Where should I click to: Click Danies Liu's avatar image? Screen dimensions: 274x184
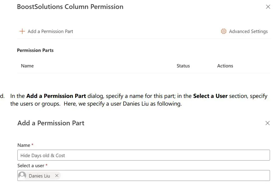(22, 175)
